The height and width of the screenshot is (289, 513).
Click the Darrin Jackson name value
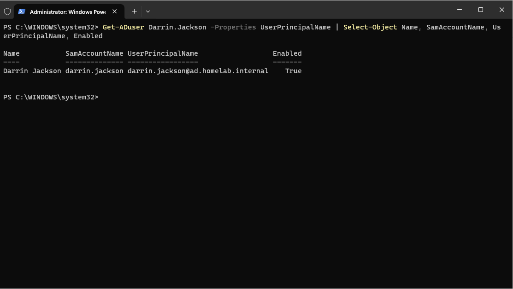pos(32,71)
